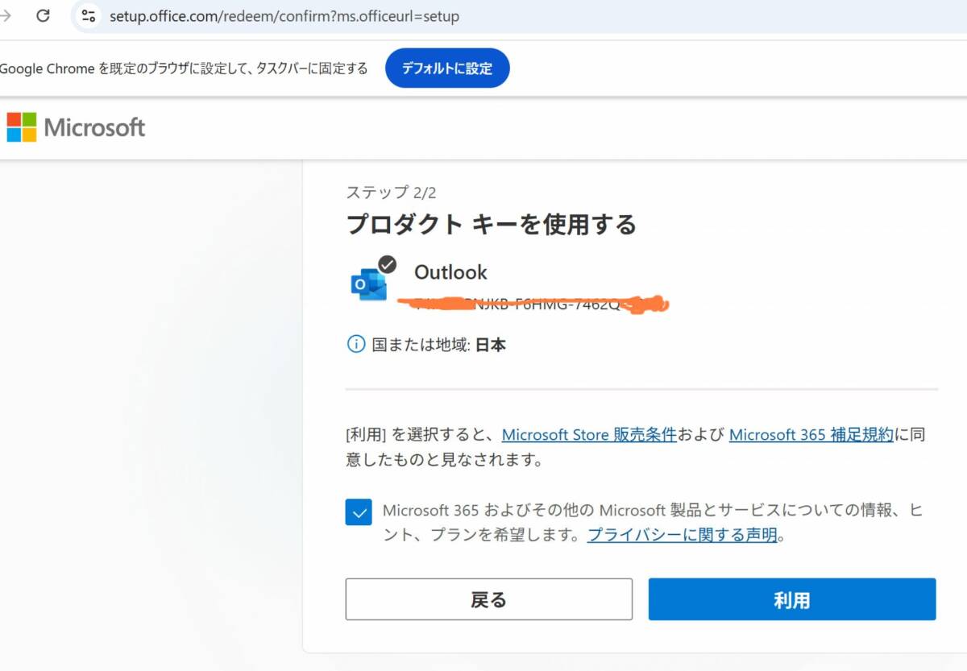Select the setup.office.com URL in address bar
This screenshot has width=967, height=671.
click(284, 16)
